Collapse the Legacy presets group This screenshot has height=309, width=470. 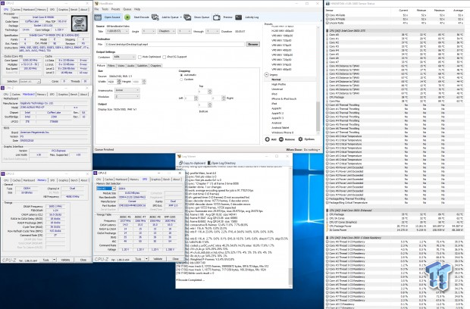click(267, 74)
